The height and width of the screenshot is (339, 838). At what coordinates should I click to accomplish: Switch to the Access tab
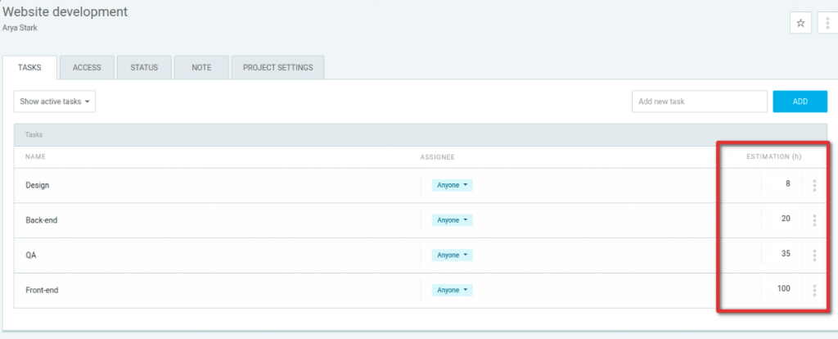(x=87, y=68)
